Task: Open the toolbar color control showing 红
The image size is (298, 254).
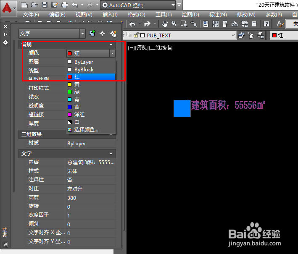Action: pos(284,35)
